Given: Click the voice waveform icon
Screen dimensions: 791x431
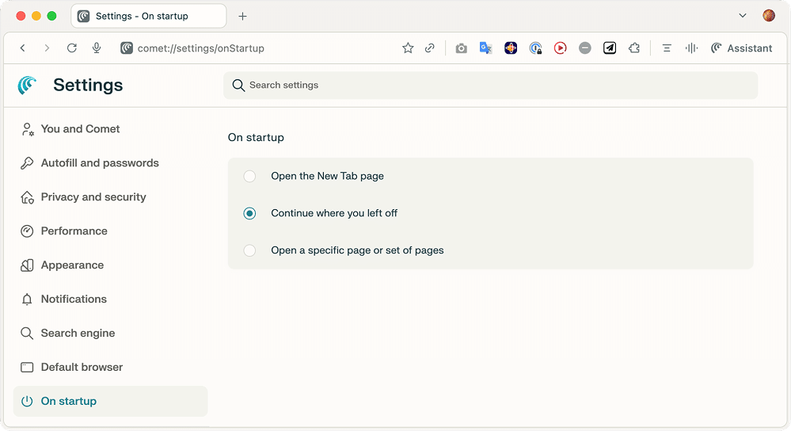Looking at the screenshot, I should pyautogui.click(x=691, y=48).
